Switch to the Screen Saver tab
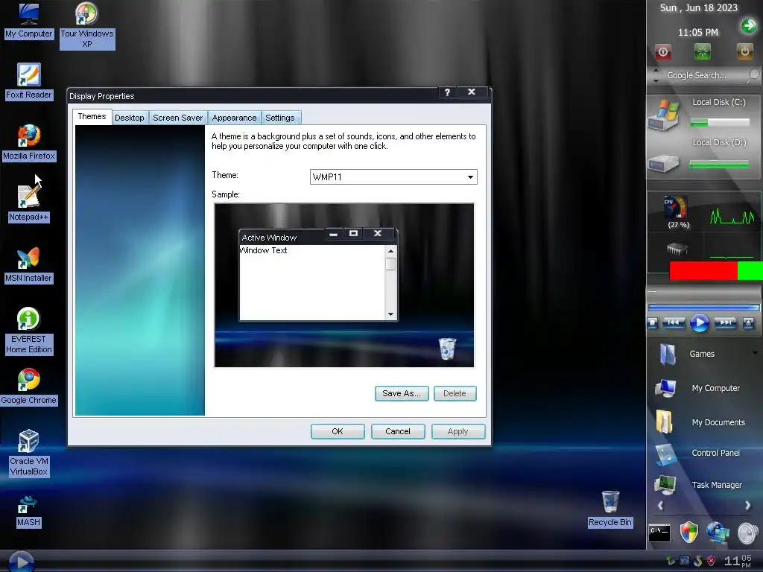763x572 pixels. 177,118
